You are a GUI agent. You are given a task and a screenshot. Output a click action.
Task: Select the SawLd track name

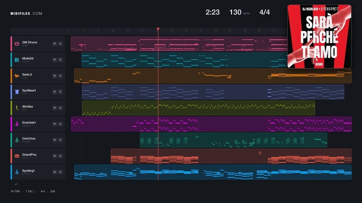tap(27, 74)
